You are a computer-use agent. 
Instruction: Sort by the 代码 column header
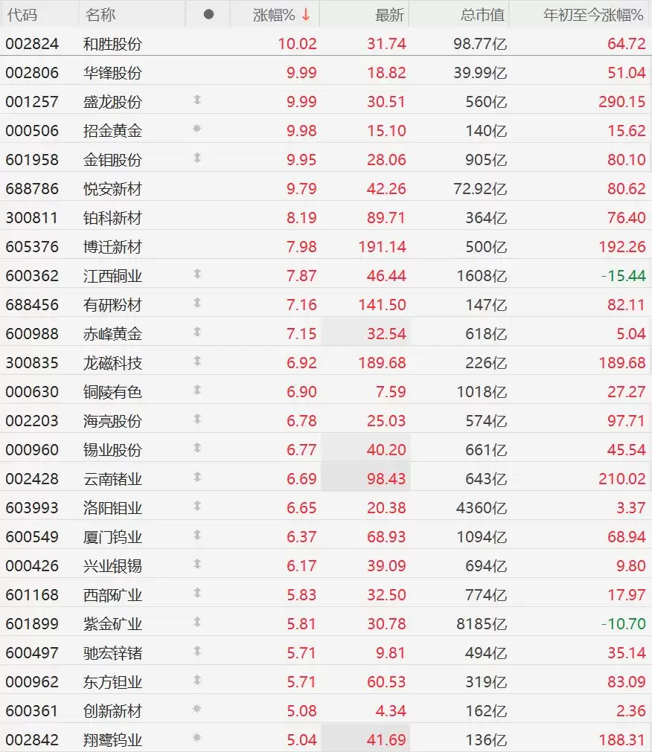pos(22,15)
